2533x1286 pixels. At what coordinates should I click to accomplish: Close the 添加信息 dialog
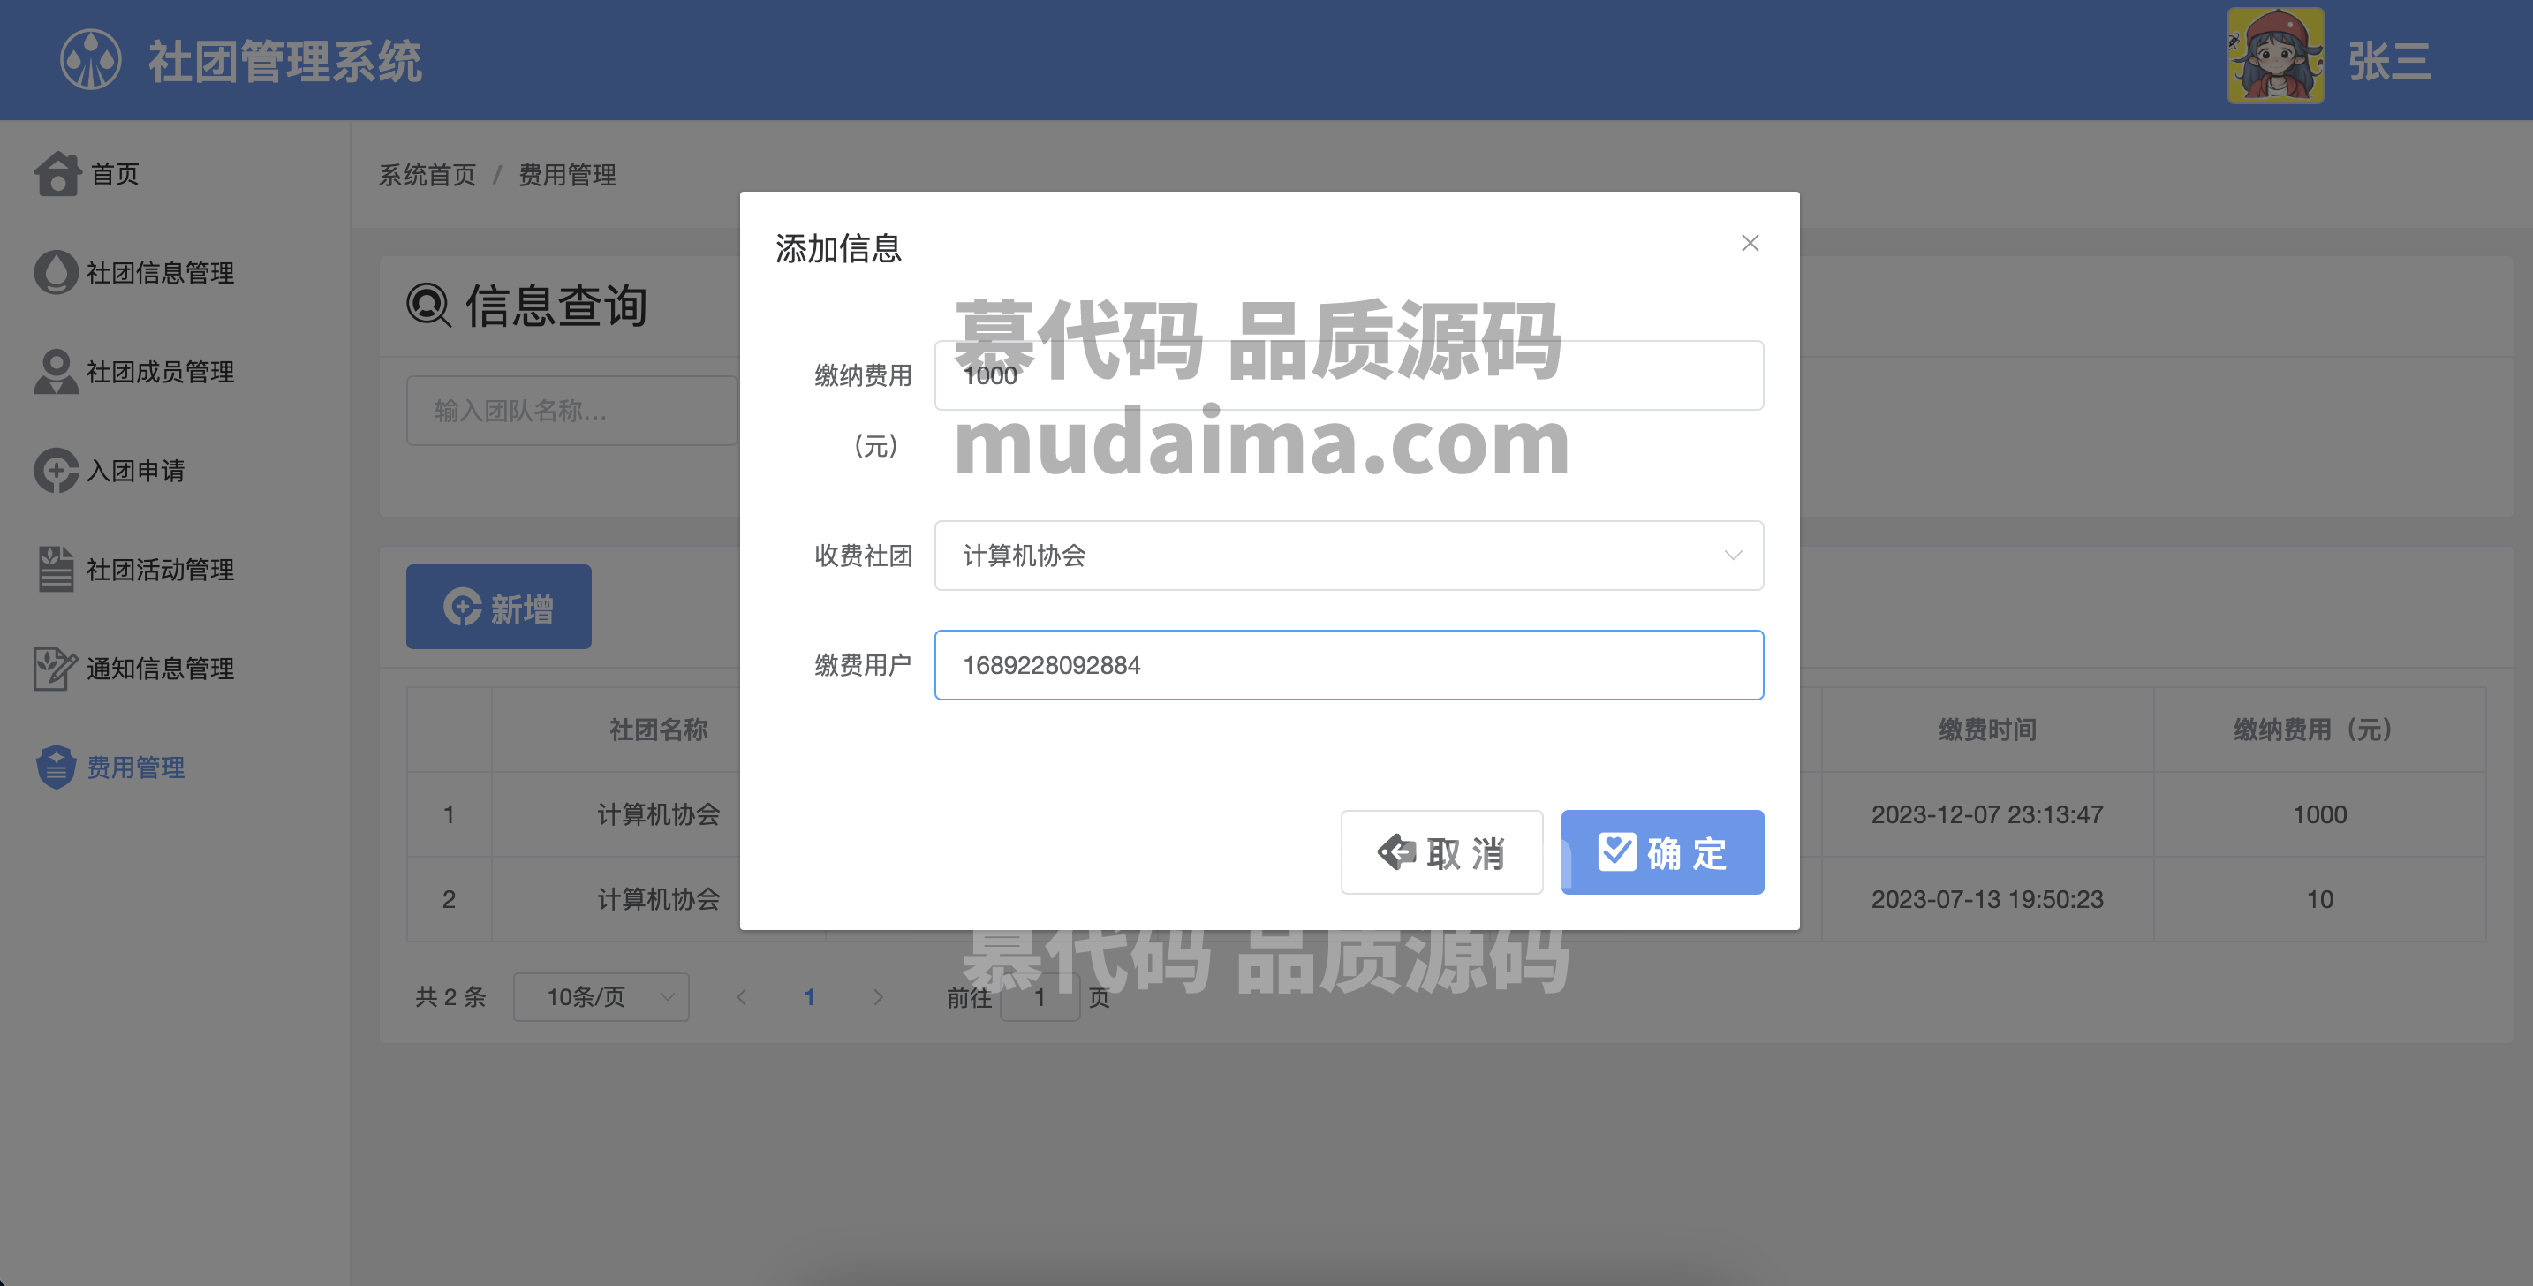[x=1750, y=243]
